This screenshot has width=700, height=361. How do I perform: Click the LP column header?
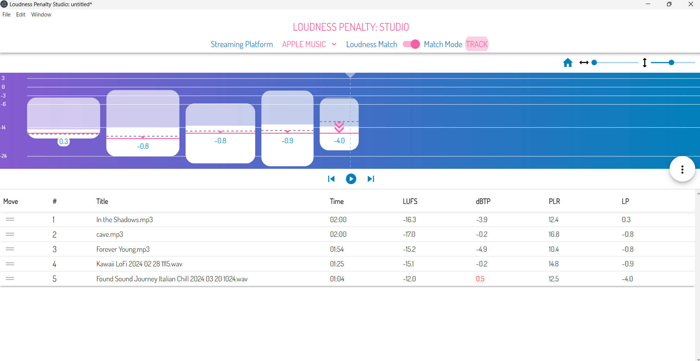click(625, 201)
